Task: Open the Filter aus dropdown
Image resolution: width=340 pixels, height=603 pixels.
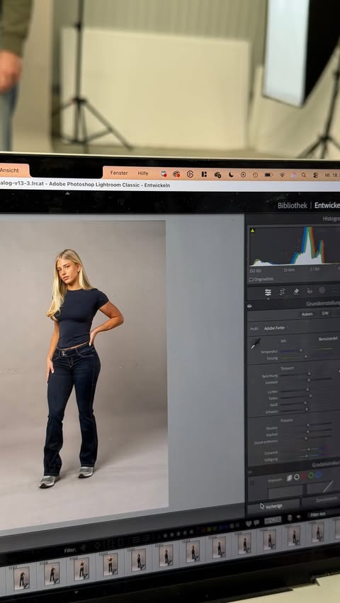Action: [319, 514]
